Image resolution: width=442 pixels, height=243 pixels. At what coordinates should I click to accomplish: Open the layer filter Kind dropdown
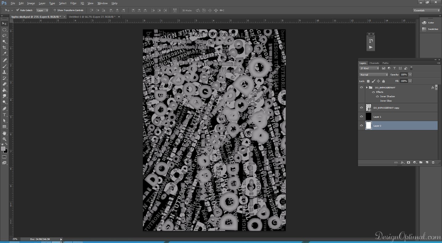pos(369,68)
